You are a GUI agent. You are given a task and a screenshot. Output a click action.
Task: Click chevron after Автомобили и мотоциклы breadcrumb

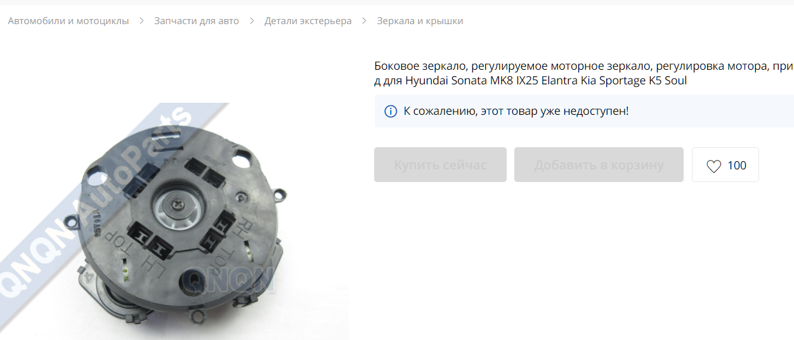[x=141, y=21]
